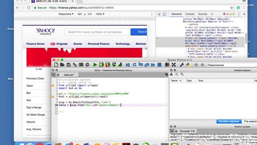Screen dimensions: 257x145
Task: Open Technology navigation link
Action: click(x=122, y=44)
